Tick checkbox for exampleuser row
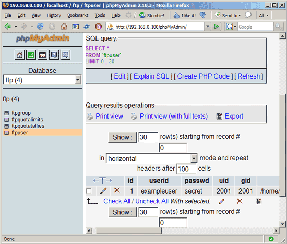This screenshot has height=244, width=287. [x=89, y=191]
